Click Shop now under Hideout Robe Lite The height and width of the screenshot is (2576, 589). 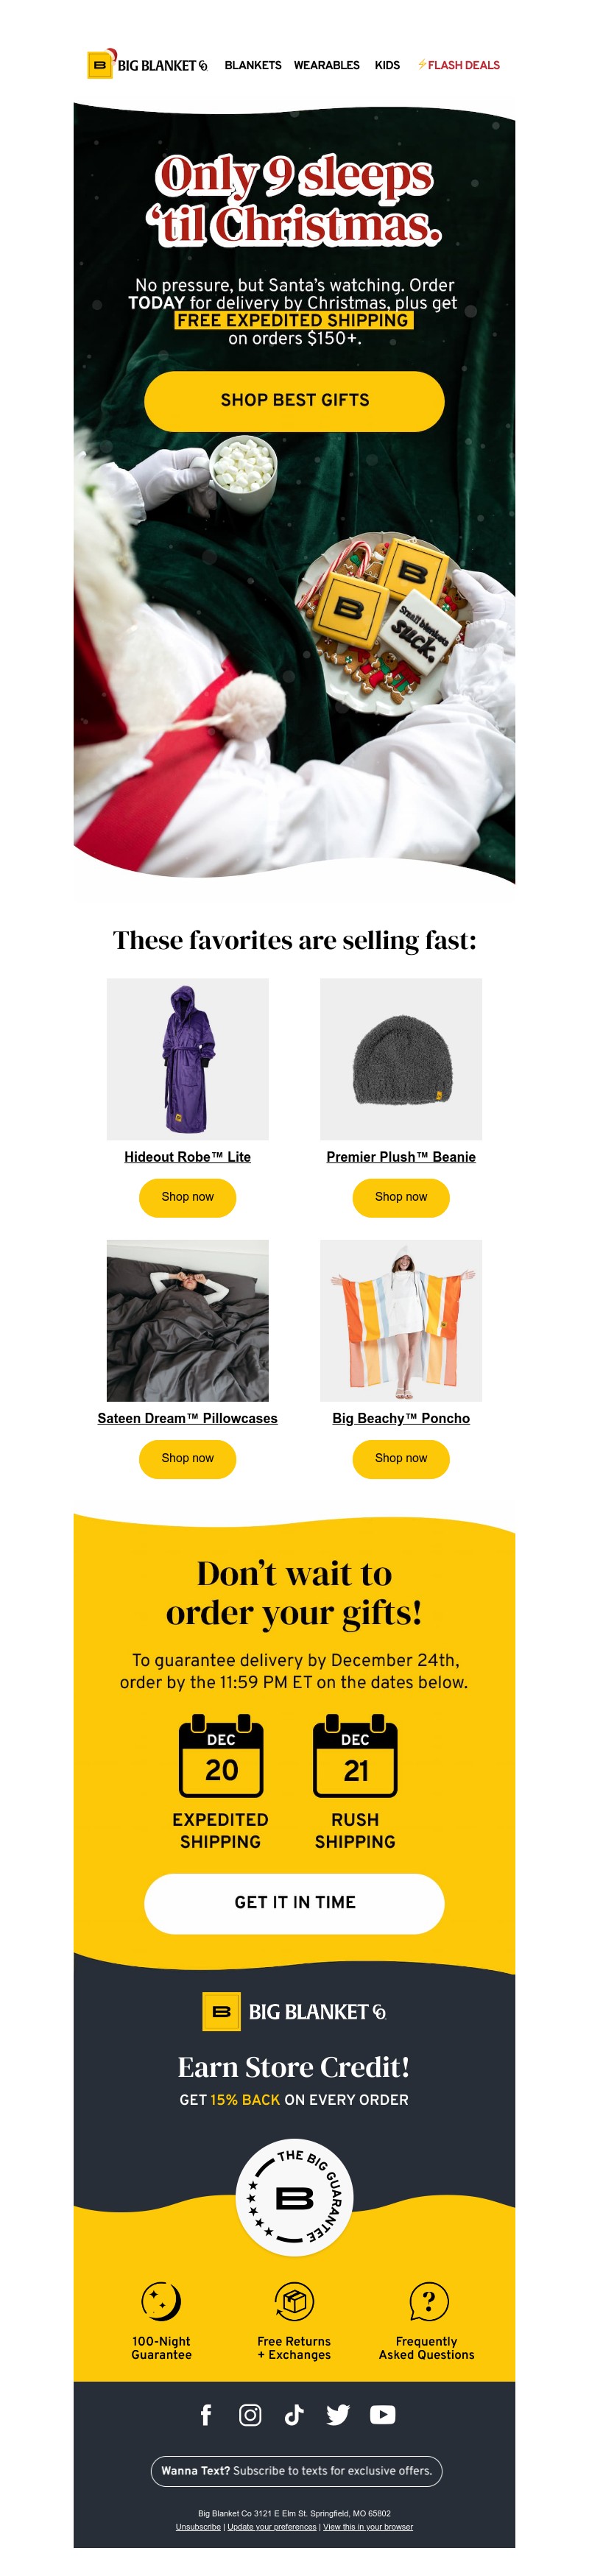[x=187, y=1197]
